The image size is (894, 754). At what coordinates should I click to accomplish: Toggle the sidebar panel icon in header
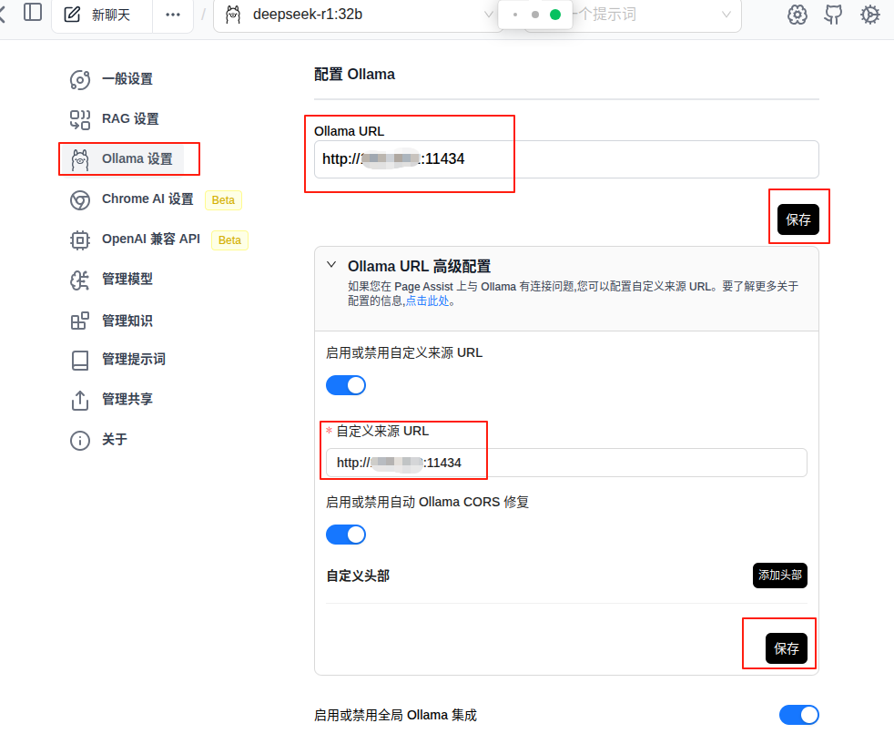(x=33, y=13)
